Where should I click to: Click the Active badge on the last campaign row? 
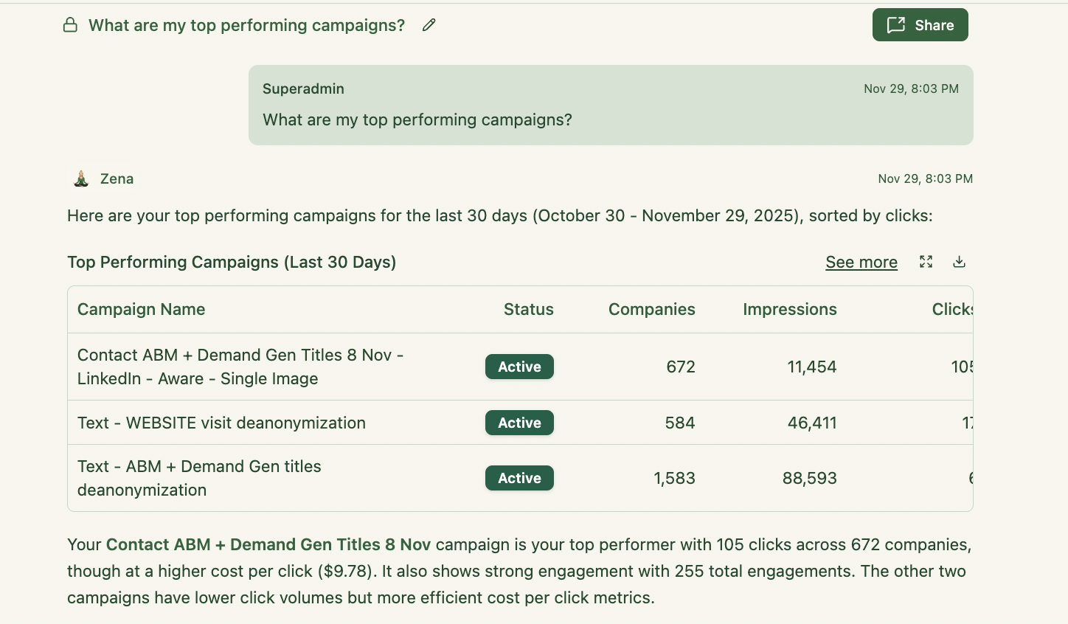click(x=519, y=478)
